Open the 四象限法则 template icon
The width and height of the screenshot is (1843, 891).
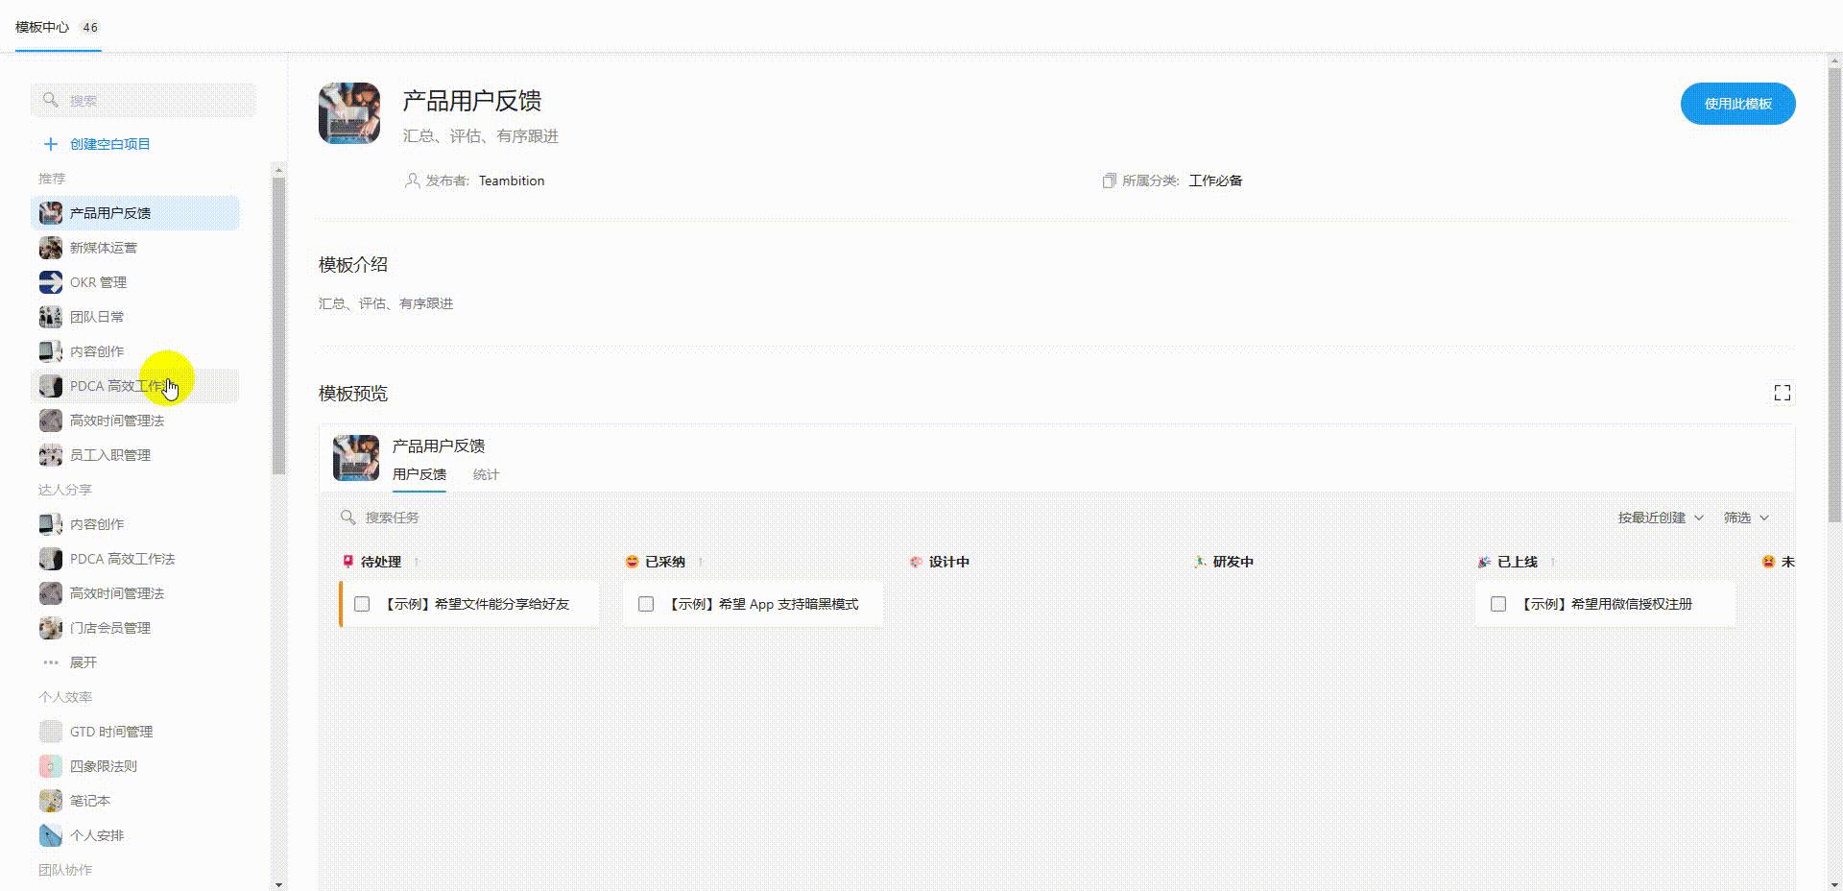point(50,765)
